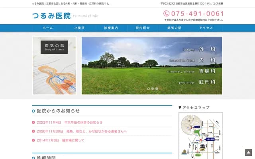The height and width of the screenshot is (159, 255).
Task: Go to the 診療案内 menu item
Action: coord(111,28)
